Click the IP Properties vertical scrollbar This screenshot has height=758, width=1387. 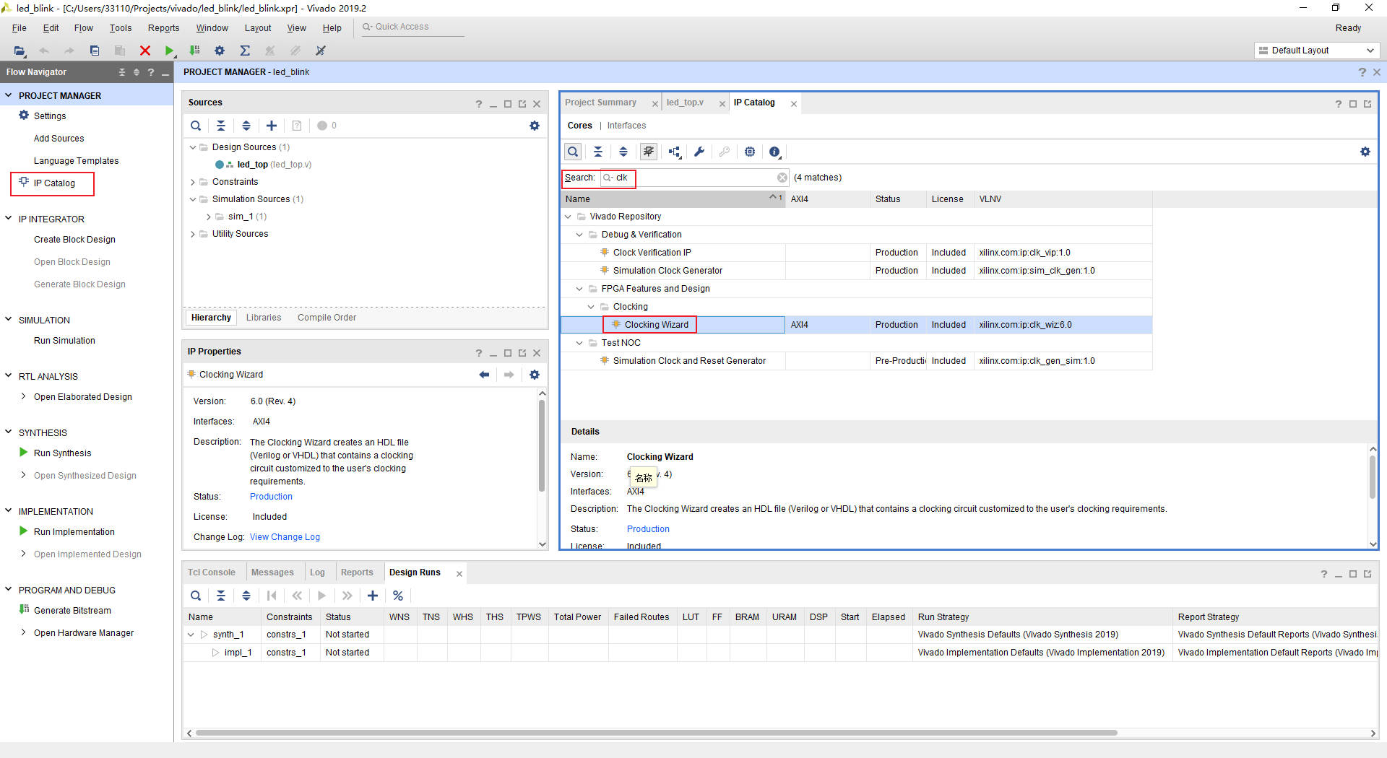(542, 445)
